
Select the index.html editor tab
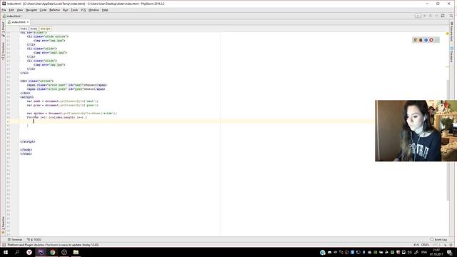18,22
